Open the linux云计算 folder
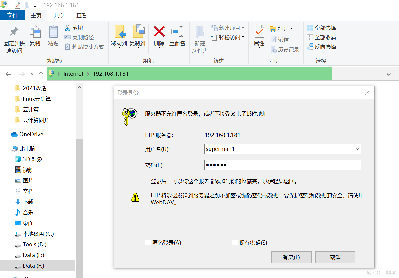Screen dimensions: 399x278 [33, 99]
